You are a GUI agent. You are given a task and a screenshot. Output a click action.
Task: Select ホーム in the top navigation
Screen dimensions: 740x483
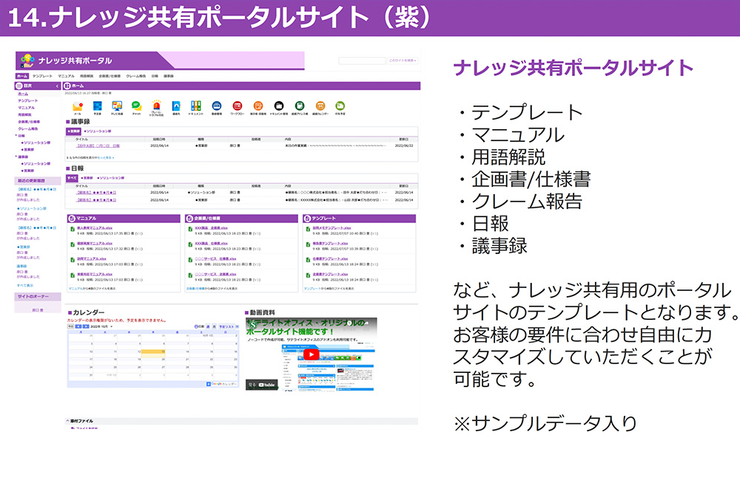(x=22, y=76)
